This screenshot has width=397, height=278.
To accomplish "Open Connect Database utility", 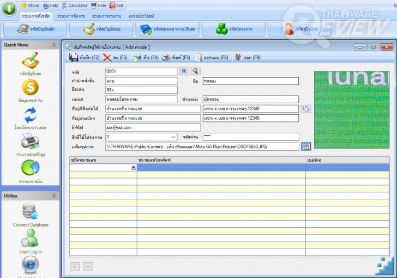I will (x=31, y=215).
